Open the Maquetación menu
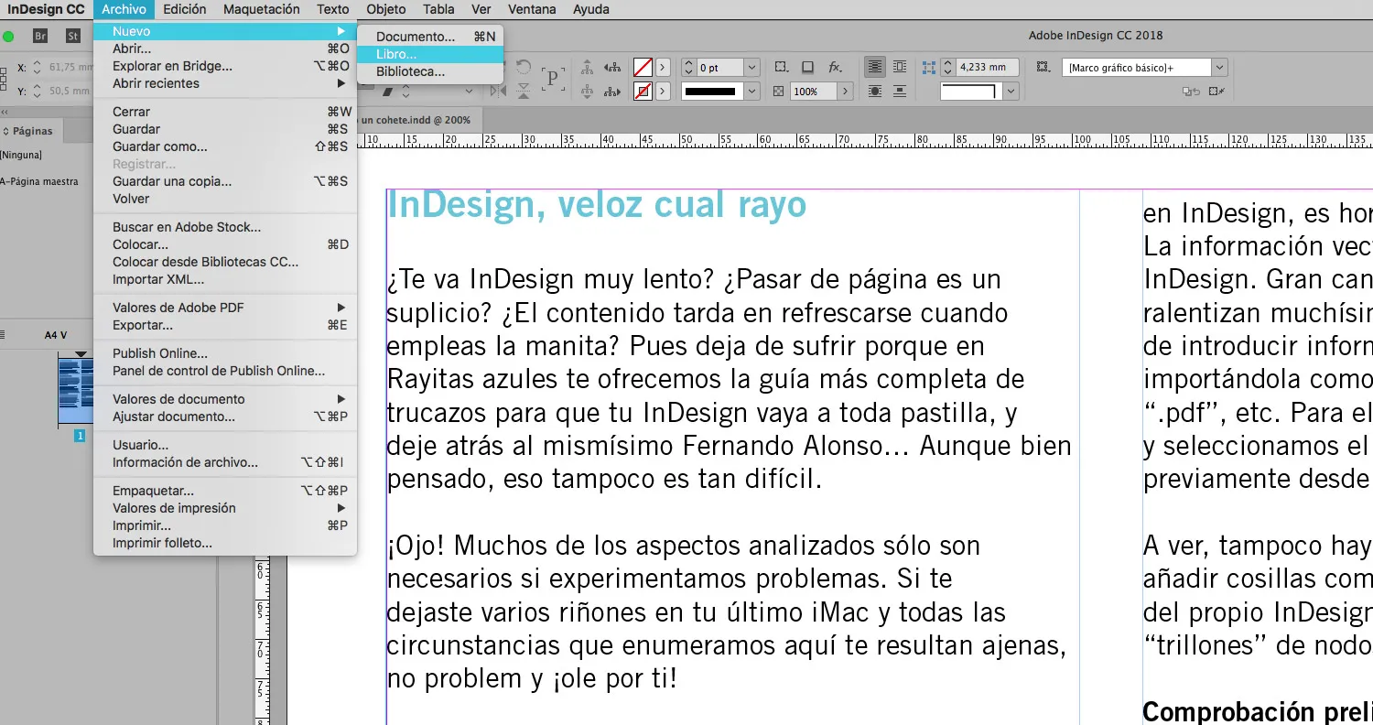This screenshot has width=1373, height=725. [x=261, y=9]
